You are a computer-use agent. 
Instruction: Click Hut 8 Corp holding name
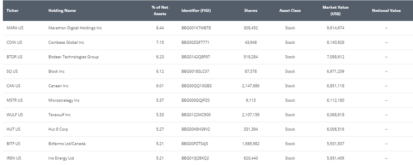pyautogui.click(x=59, y=129)
